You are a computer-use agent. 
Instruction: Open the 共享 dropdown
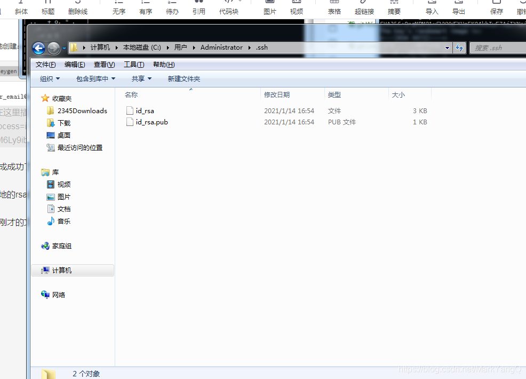coord(141,79)
